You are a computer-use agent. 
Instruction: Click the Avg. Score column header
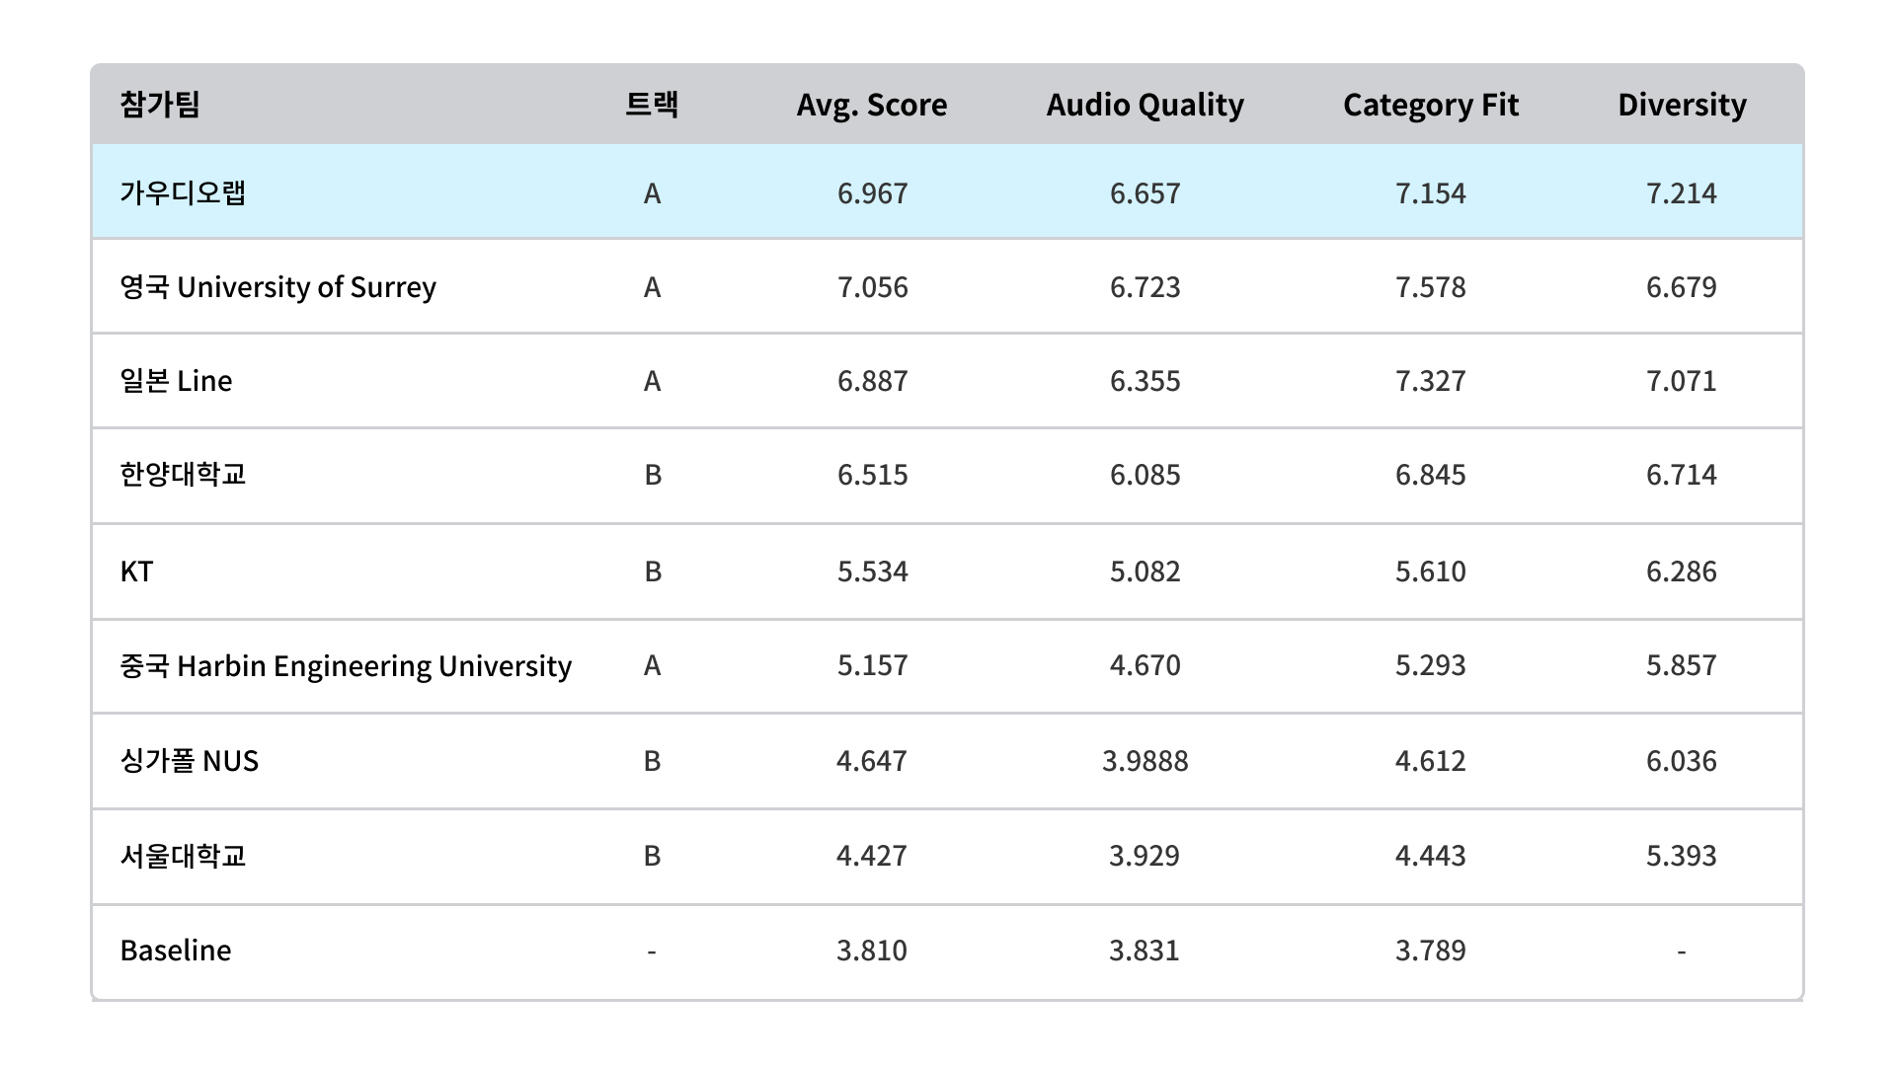click(872, 105)
